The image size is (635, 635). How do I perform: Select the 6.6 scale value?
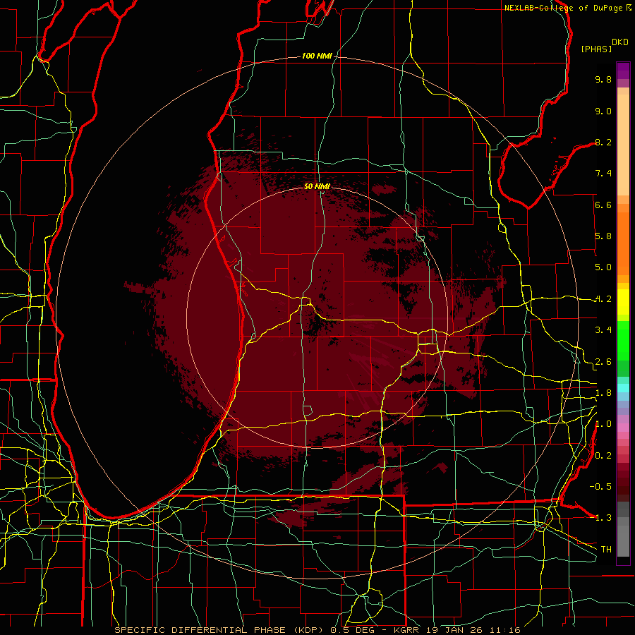pos(603,205)
